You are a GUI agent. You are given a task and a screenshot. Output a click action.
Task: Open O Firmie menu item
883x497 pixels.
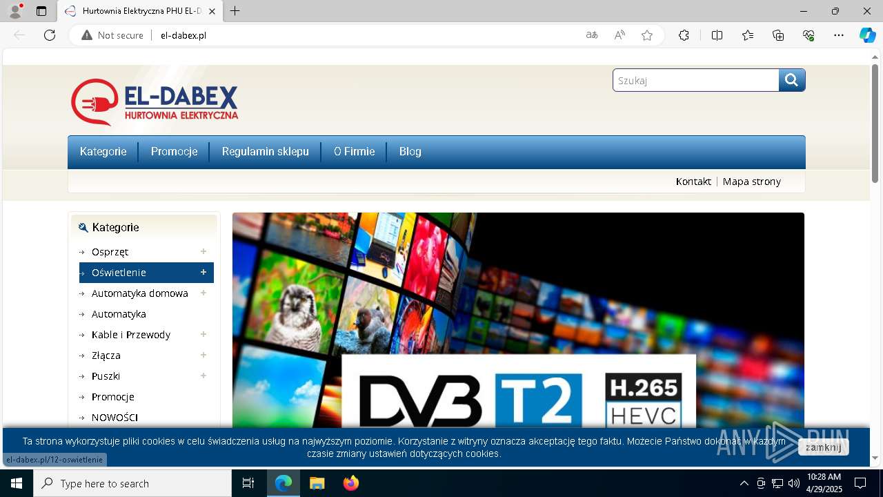pos(354,152)
